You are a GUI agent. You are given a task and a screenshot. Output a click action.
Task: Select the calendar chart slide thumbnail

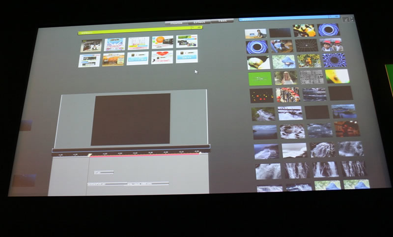coord(139,43)
